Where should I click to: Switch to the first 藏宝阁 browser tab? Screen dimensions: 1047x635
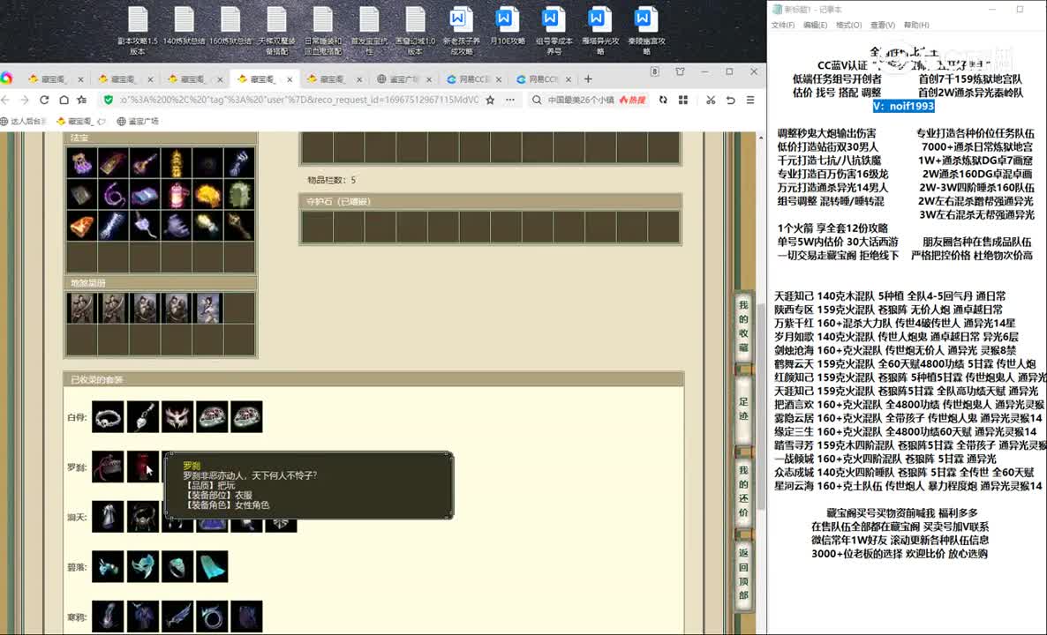click(56, 78)
